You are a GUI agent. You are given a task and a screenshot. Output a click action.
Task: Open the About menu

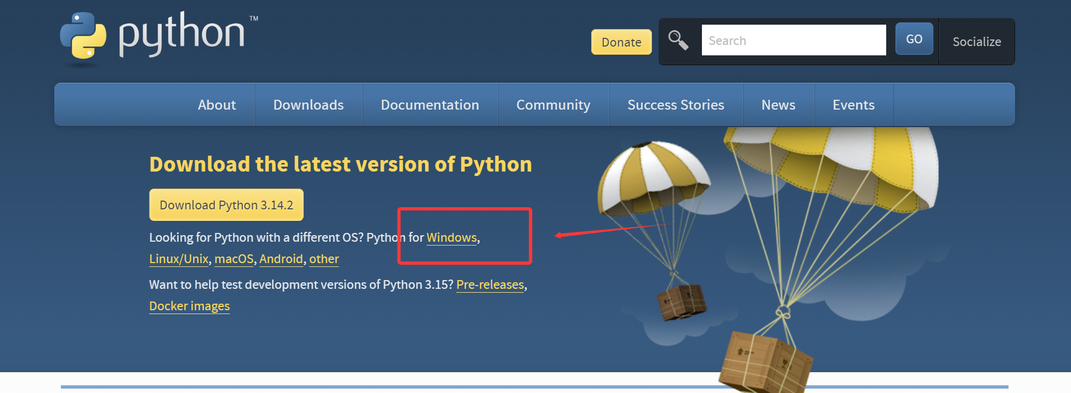tap(217, 105)
